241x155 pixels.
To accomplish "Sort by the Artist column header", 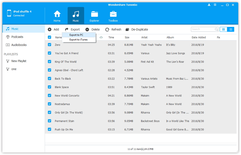I will 144,37.
